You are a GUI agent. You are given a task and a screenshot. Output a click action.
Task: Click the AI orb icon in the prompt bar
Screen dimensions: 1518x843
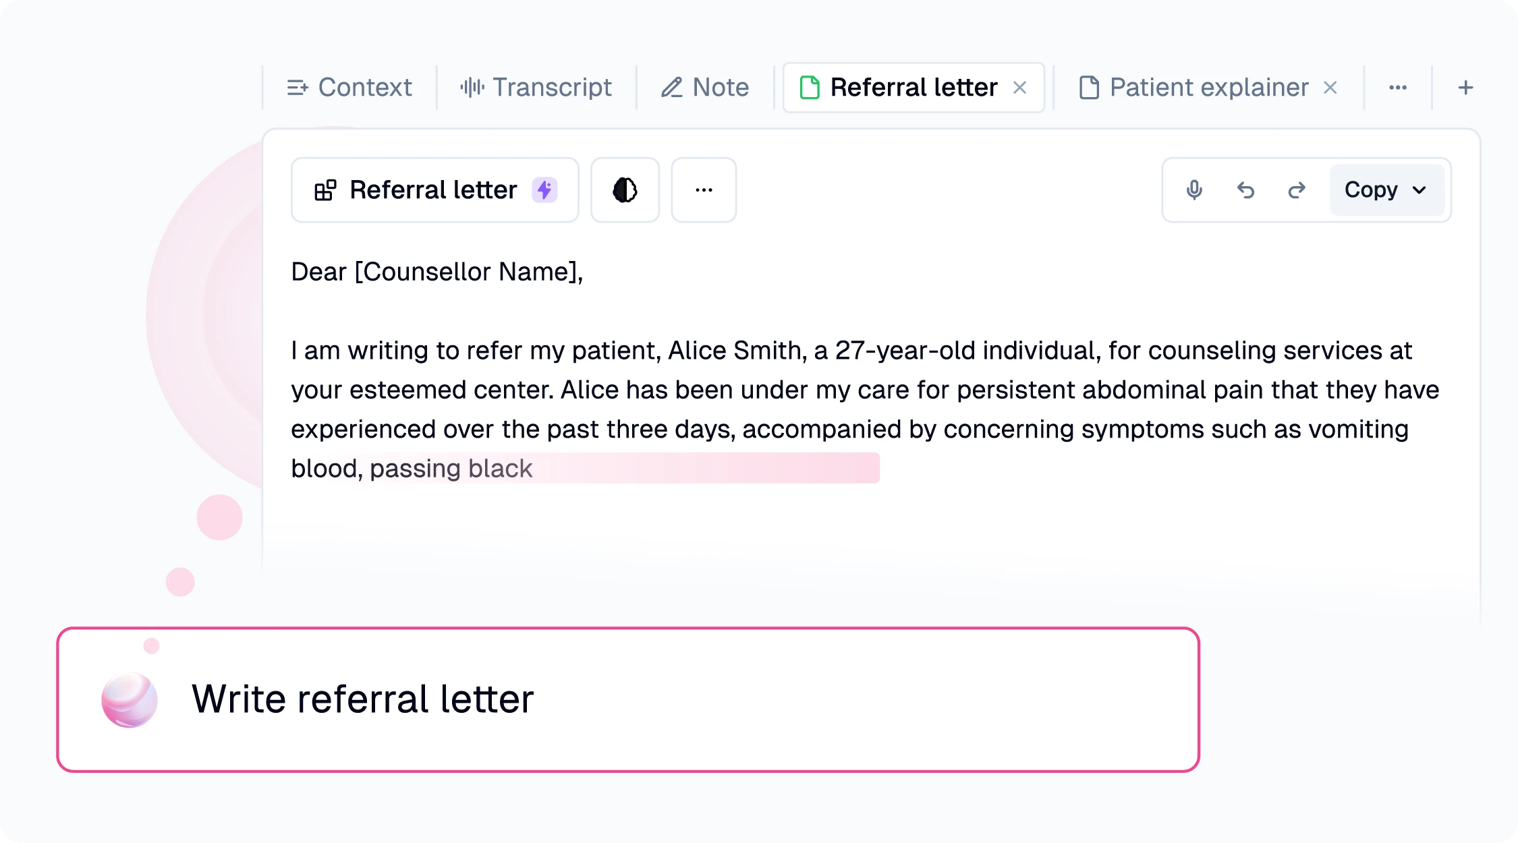pos(129,699)
